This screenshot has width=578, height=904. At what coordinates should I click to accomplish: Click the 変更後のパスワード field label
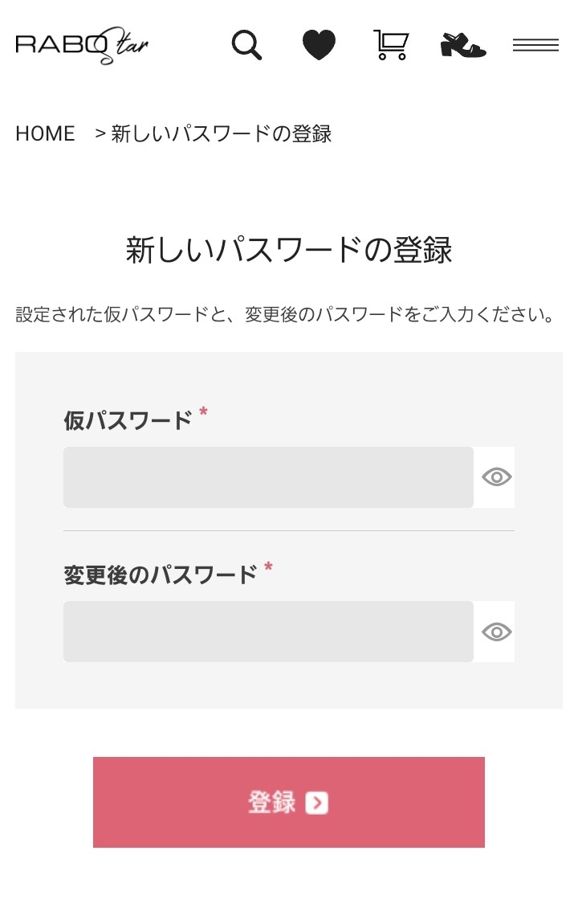click(x=160, y=575)
